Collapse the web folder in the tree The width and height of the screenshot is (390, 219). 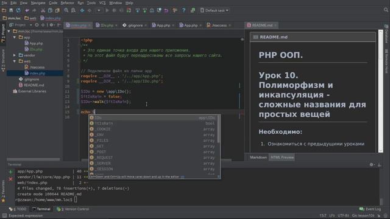pyautogui.click(x=15, y=61)
